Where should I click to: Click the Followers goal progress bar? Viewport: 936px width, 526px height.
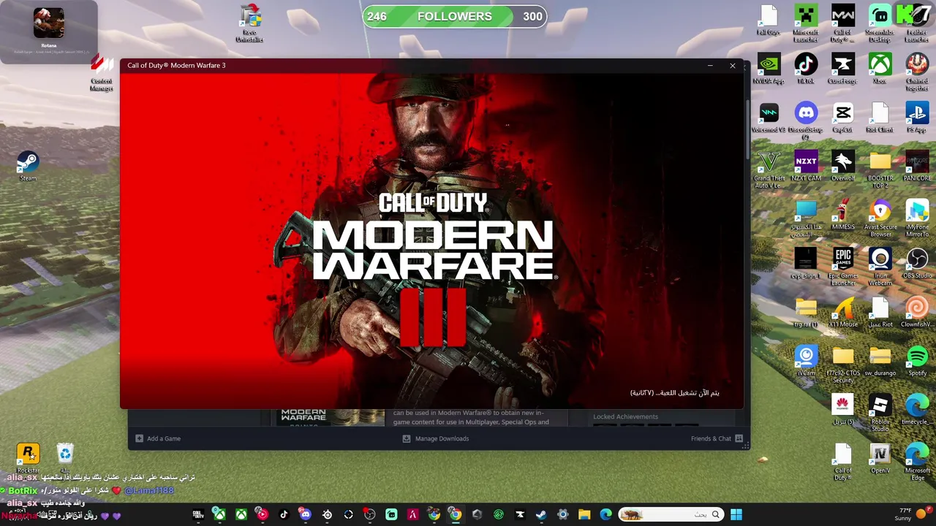455,16
